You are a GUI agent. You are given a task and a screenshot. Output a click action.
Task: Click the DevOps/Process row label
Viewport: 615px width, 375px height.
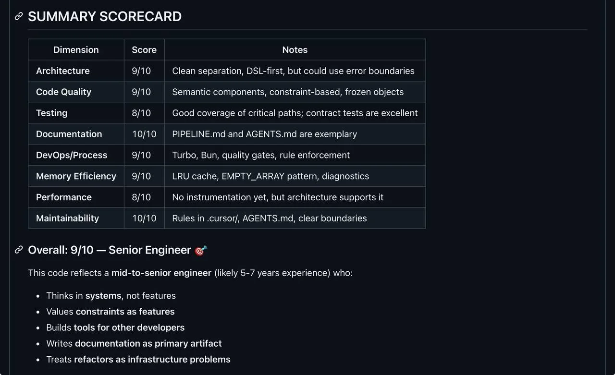coord(72,155)
